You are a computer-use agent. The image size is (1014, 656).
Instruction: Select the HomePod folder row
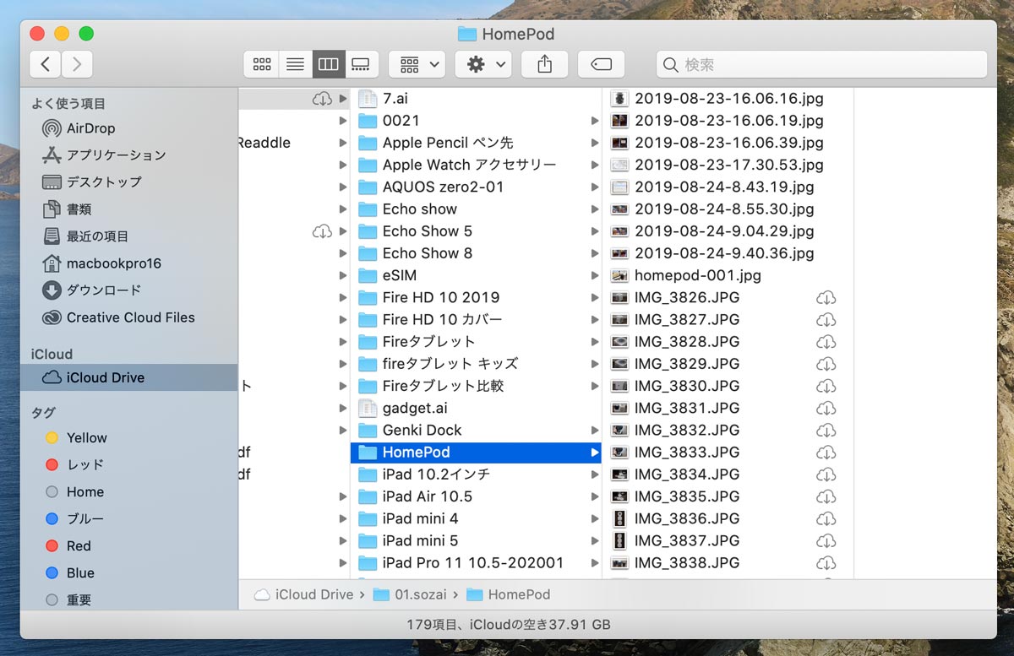(476, 452)
